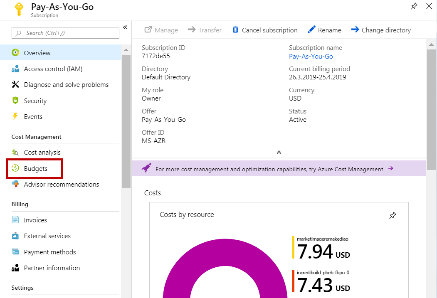This screenshot has height=298, width=437.
Task: Open Invoices under Billing
Action: (35, 220)
